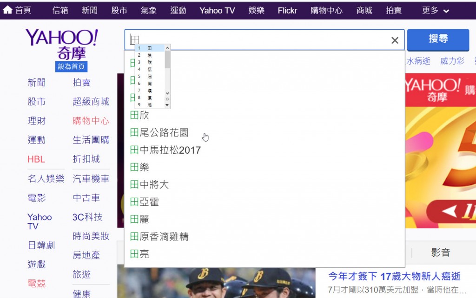
Task: Open the 威力彩 trending link
Action: 452,61
